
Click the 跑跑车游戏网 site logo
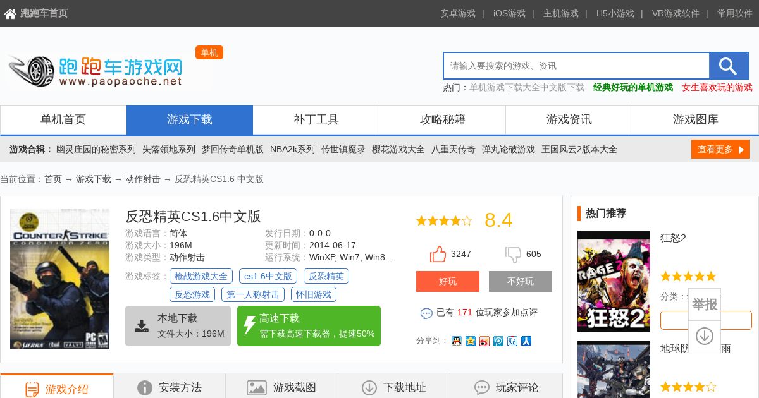tap(95, 70)
